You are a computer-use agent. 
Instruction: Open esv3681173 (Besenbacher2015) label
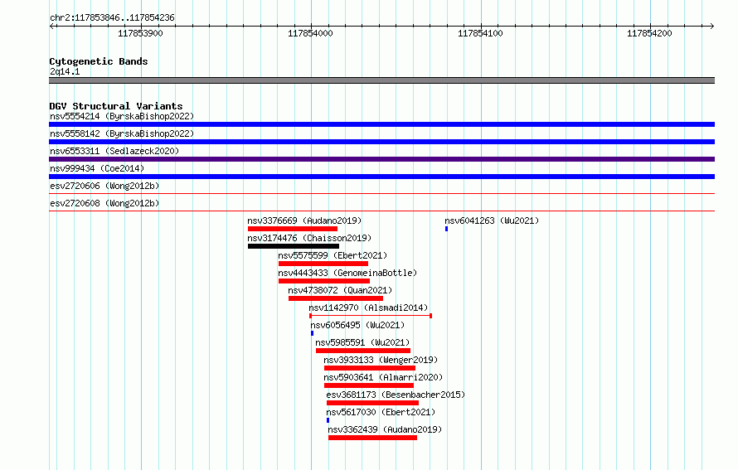pos(396,395)
